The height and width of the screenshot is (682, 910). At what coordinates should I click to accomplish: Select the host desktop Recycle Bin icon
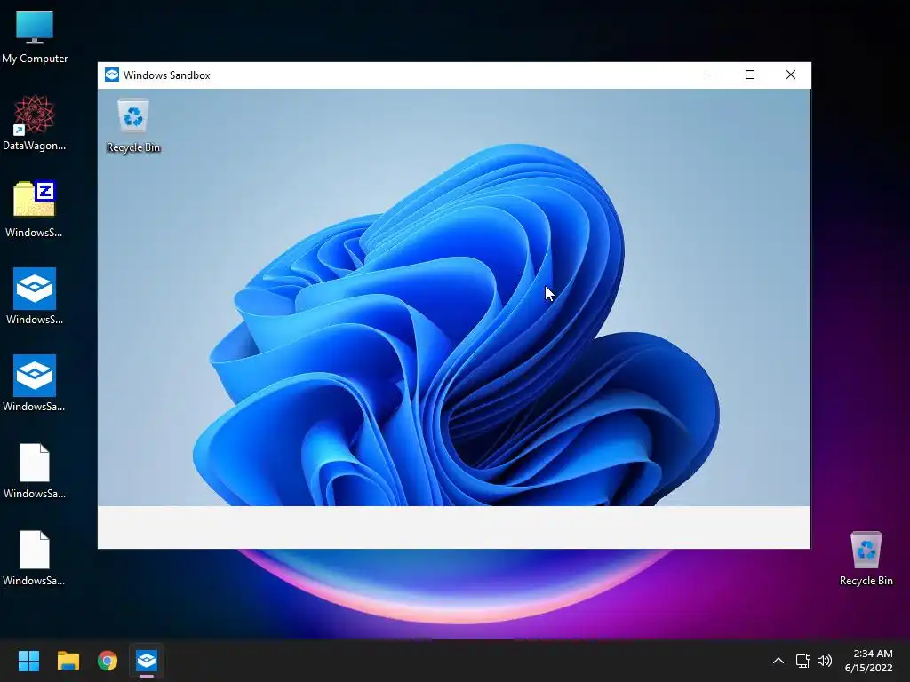point(866,559)
